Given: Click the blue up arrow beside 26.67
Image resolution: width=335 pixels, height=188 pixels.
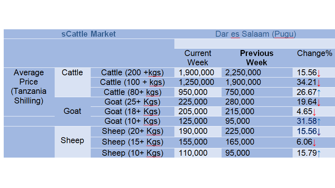Looking at the screenshot, I should coord(319,93).
